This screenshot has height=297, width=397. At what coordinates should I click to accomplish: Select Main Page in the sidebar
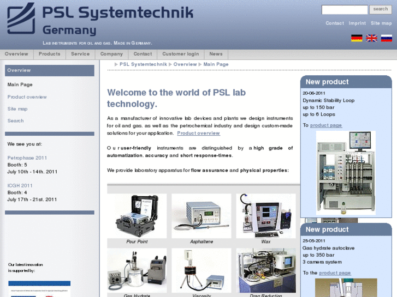pyautogui.click(x=20, y=84)
